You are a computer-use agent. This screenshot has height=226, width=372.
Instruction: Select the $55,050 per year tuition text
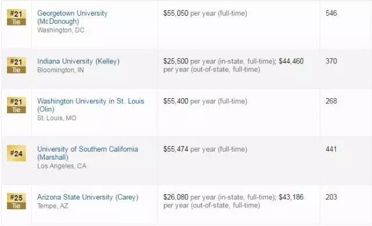pyautogui.click(x=205, y=13)
